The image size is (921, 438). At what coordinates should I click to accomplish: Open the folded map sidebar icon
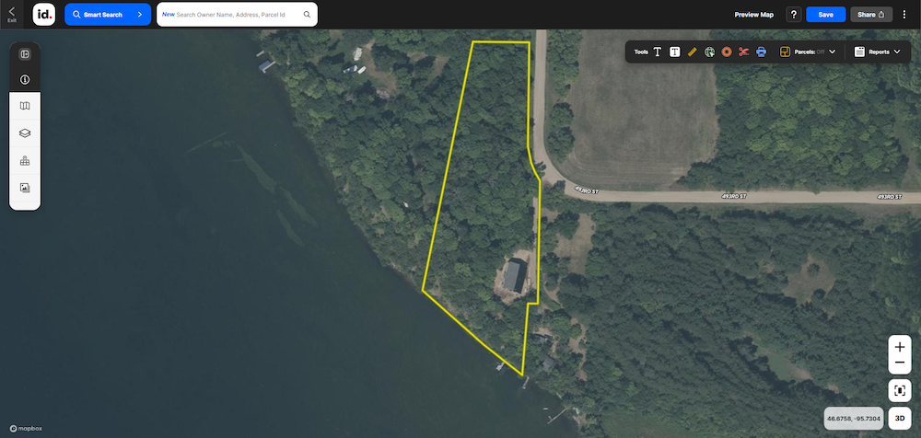pyautogui.click(x=25, y=106)
